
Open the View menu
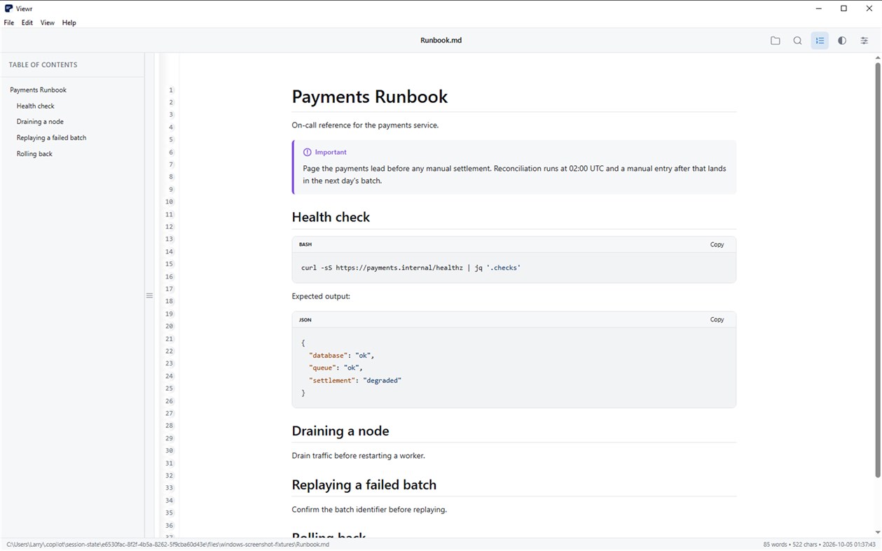47,22
